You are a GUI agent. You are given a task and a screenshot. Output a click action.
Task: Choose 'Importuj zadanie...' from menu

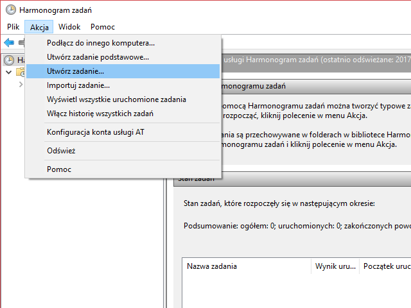pyautogui.click(x=78, y=85)
